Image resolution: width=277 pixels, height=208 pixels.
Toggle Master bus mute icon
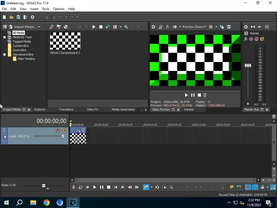coord(256,39)
